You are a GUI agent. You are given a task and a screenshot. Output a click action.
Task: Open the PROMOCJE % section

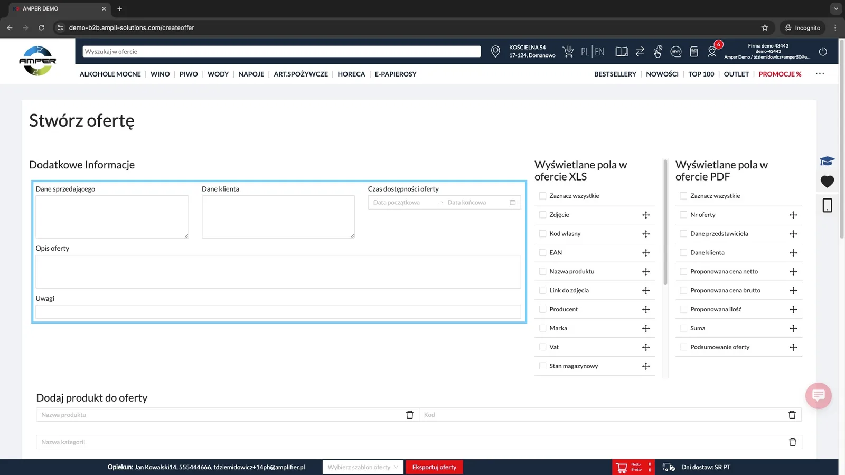[x=780, y=74]
